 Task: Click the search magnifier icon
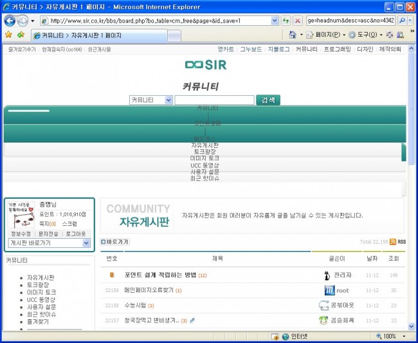coord(403,21)
